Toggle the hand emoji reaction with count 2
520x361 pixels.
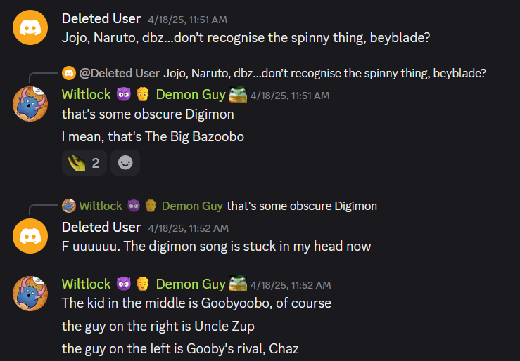click(84, 163)
